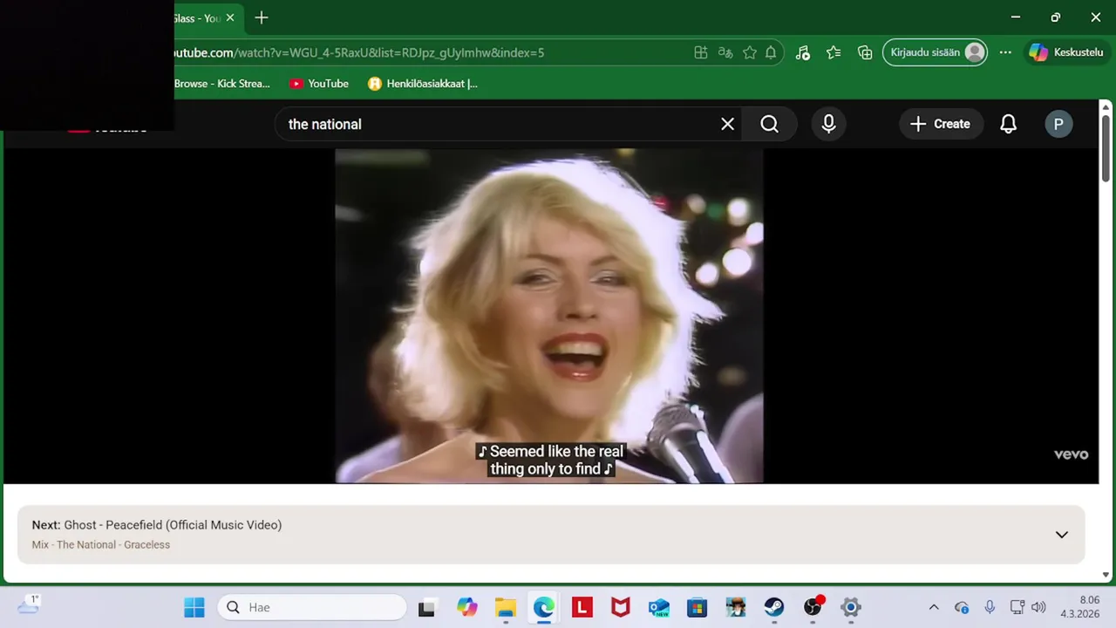
Task: Click 'Kirjaudu sisään' sign-in button
Action: (935, 52)
